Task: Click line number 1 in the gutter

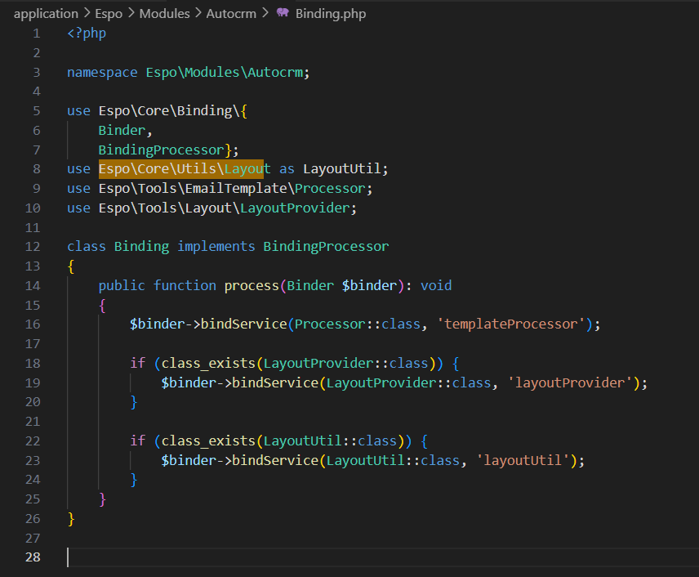Action: [36, 34]
